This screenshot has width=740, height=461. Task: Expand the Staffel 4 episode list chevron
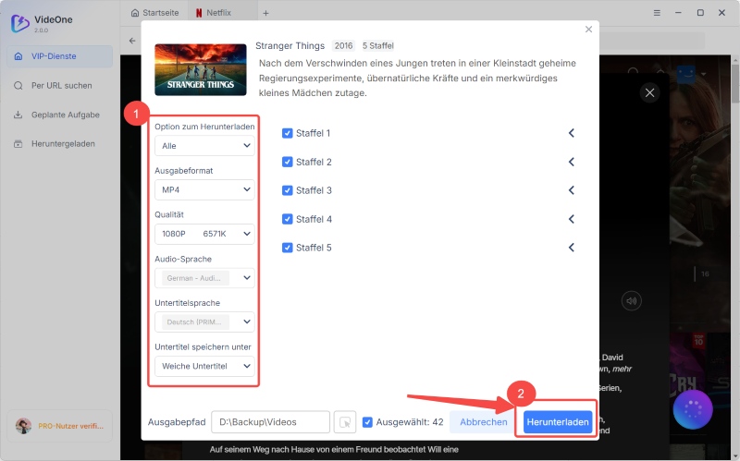tap(571, 219)
